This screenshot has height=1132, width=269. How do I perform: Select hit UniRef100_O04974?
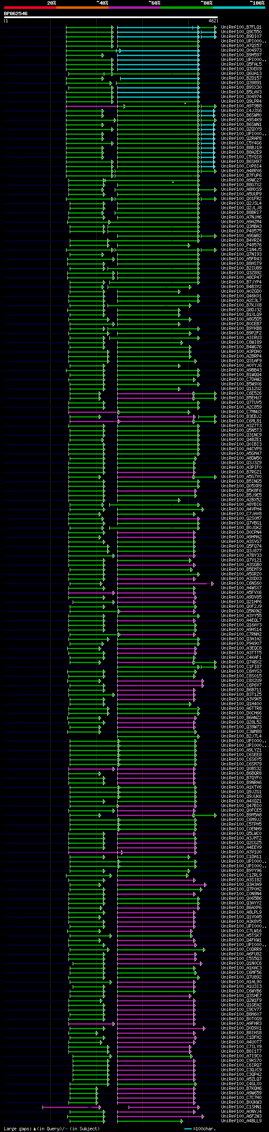click(x=241, y=96)
